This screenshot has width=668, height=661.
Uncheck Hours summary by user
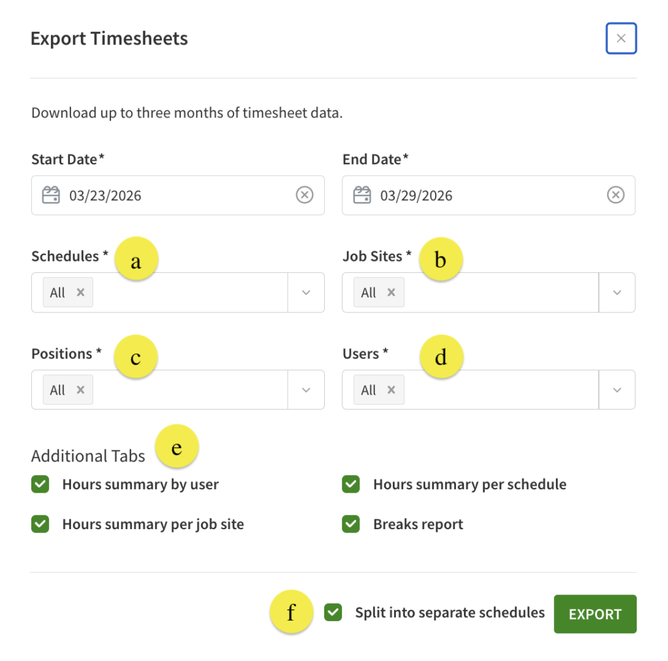click(x=40, y=484)
